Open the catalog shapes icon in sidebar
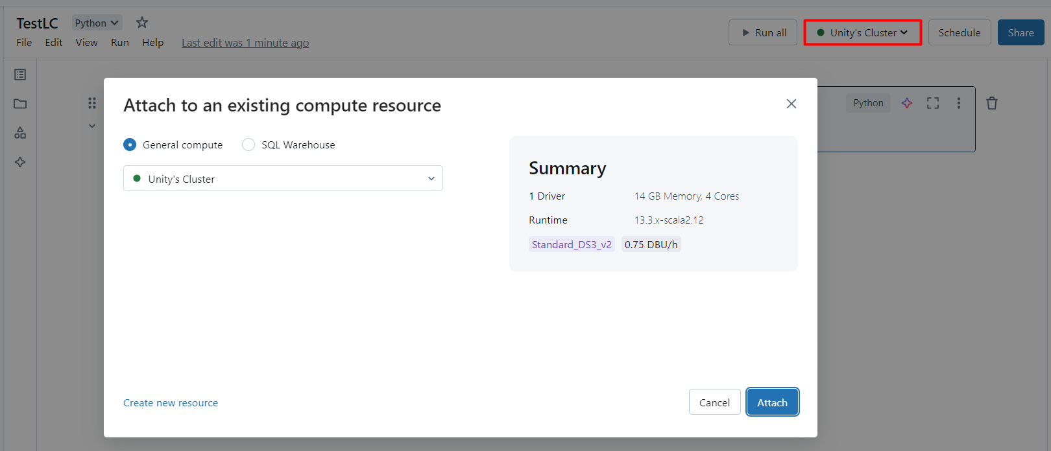The image size is (1051, 451). coord(20,133)
